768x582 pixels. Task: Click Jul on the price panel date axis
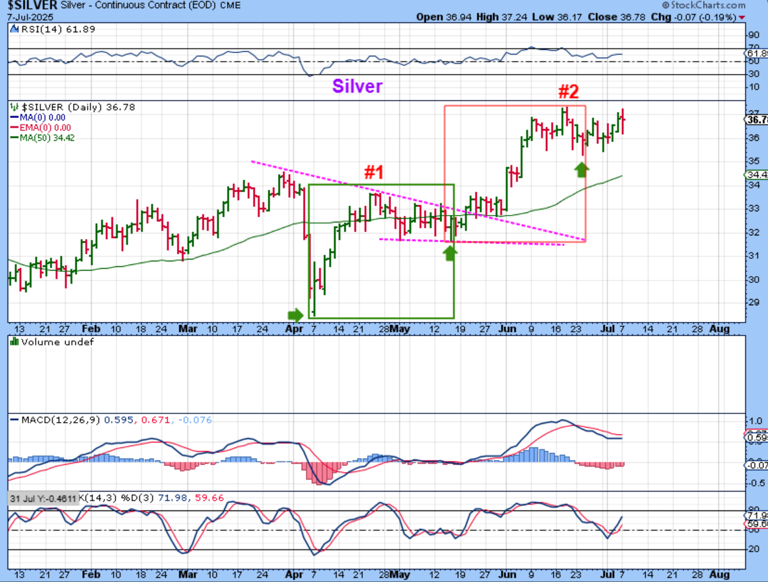point(607,329)
